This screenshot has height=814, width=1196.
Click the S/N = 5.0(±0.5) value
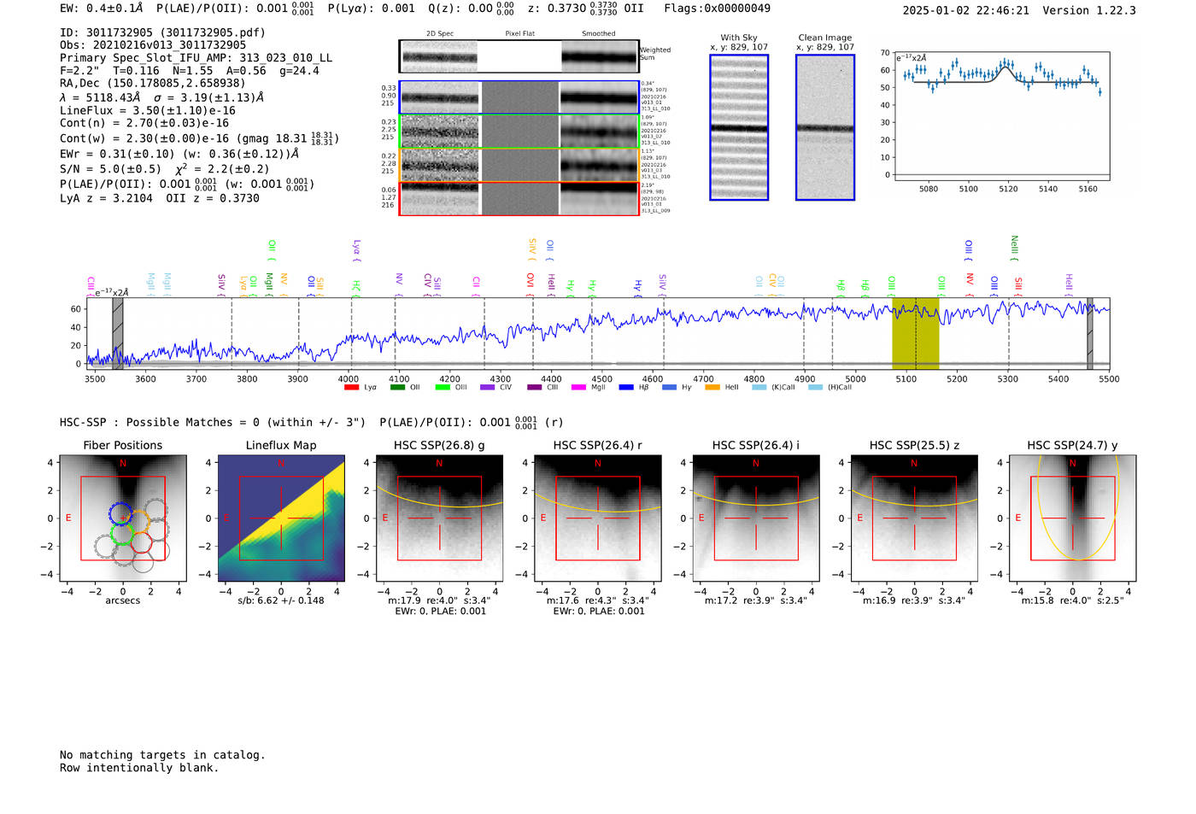click(x=110, y=169)
